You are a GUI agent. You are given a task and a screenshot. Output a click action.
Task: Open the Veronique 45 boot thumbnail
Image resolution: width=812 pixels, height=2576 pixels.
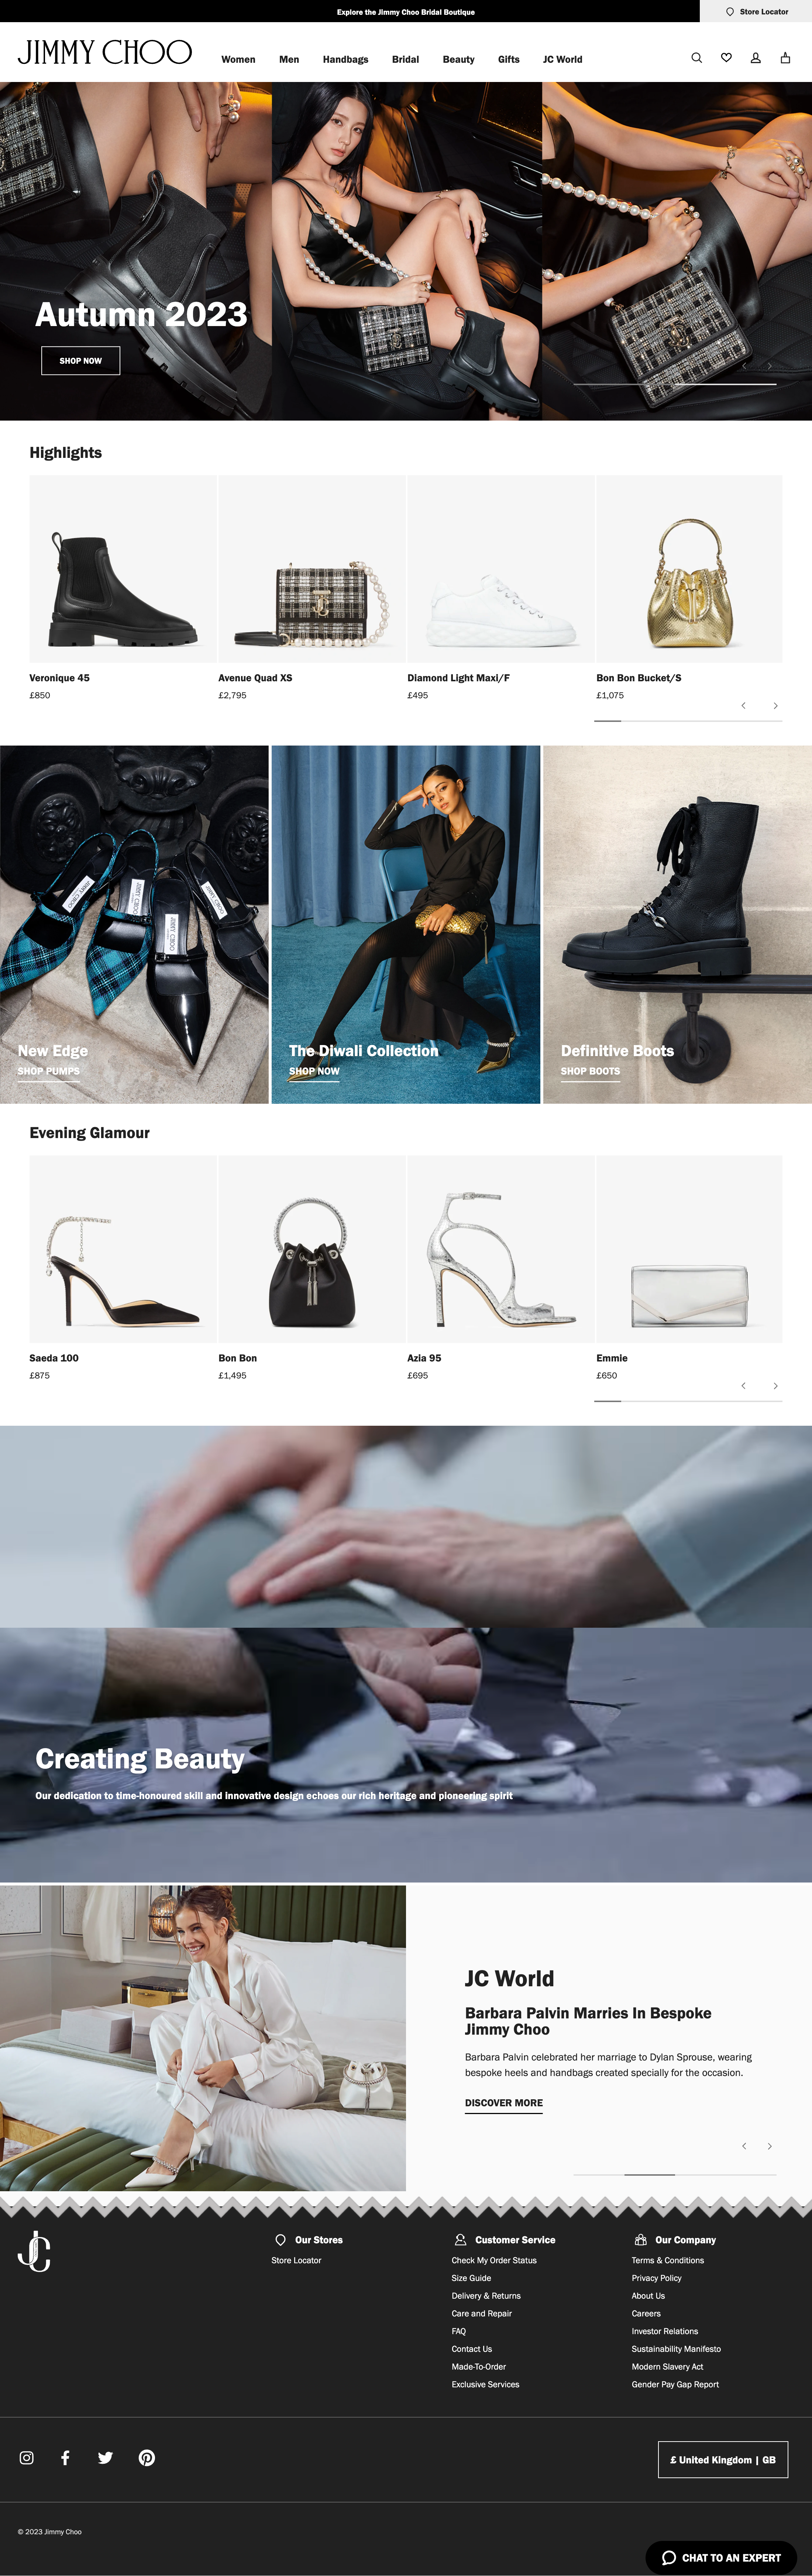pos(123,569)
